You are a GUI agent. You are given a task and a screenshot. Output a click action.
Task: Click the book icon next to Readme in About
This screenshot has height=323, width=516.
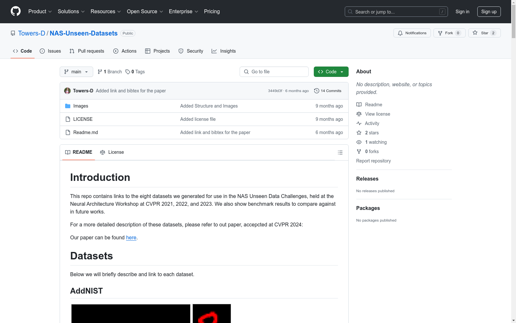359,105
